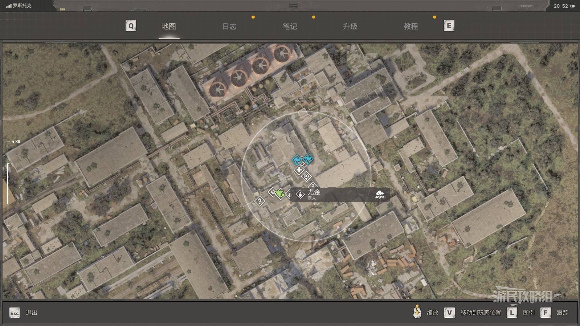The height and width of the screenshot is (326, 580).
Task: Click the trader bag icon beside 尤金
Action: [300, 195]
